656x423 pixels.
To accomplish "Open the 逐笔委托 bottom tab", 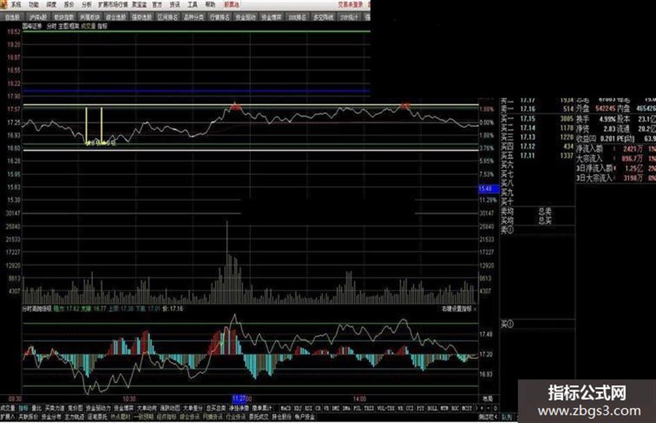I will point(97,417).
